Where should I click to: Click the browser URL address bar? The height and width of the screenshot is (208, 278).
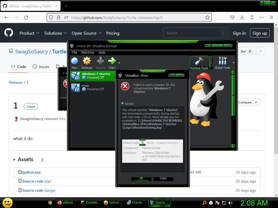click(129, 17)
